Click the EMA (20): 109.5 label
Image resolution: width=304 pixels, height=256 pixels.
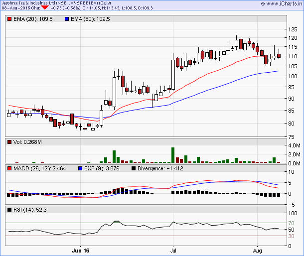(x=33, y=19)
